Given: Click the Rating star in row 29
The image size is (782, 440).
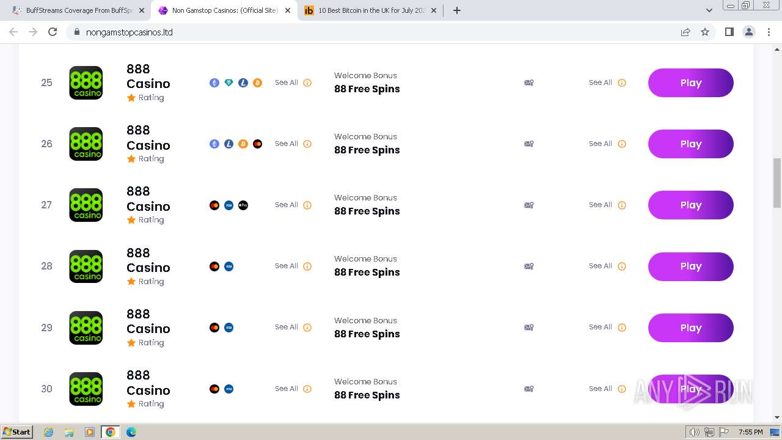Looking at the screenshot, I should [131, 343].
